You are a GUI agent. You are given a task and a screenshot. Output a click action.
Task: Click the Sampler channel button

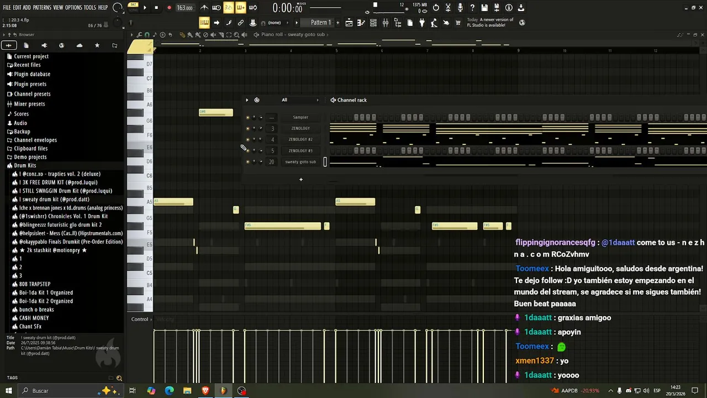[x=300, y=117]
